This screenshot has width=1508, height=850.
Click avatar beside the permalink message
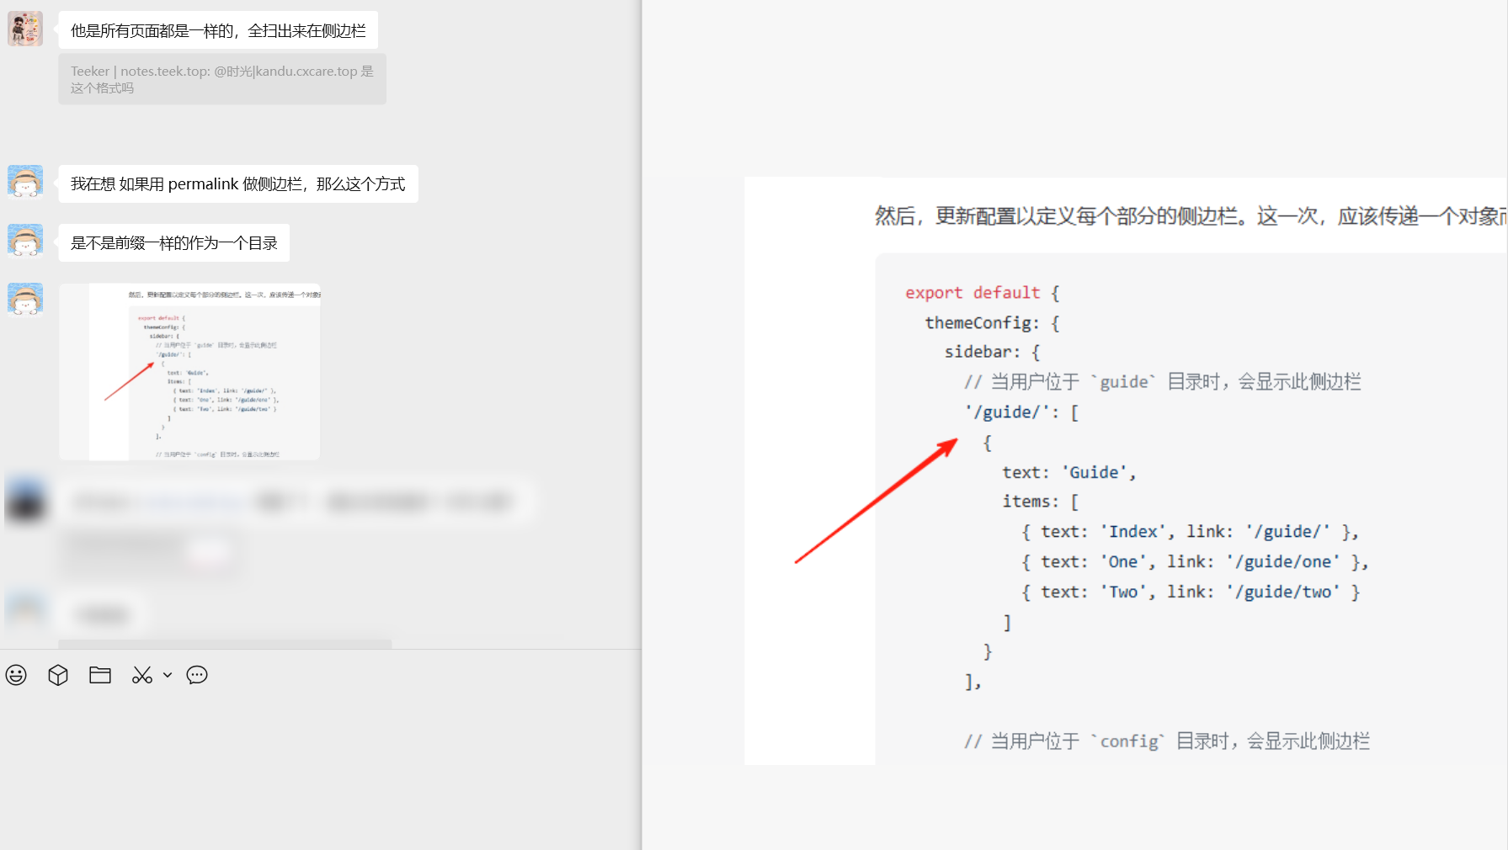click(x=25, y=182)
